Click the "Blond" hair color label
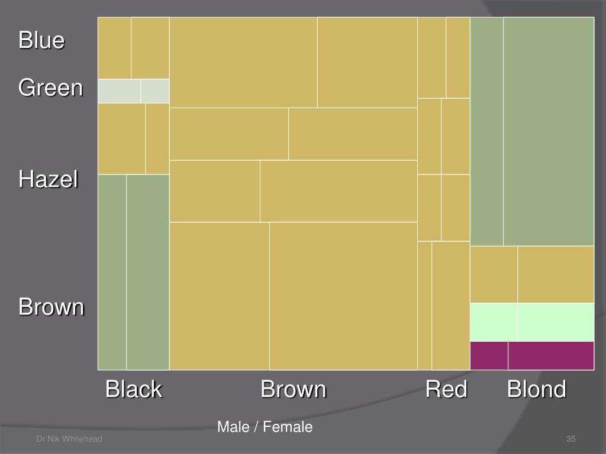The image size is (606, 454). tap(536, 390)
